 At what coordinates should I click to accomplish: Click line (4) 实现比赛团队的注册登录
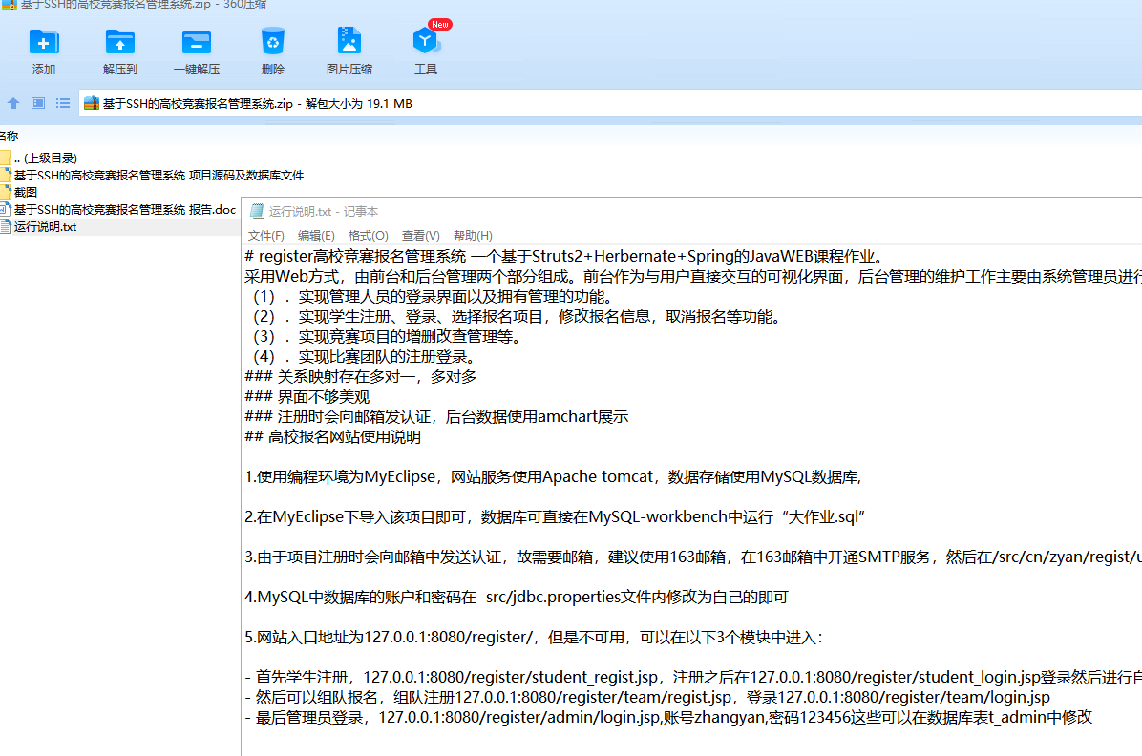coord(364,357)
